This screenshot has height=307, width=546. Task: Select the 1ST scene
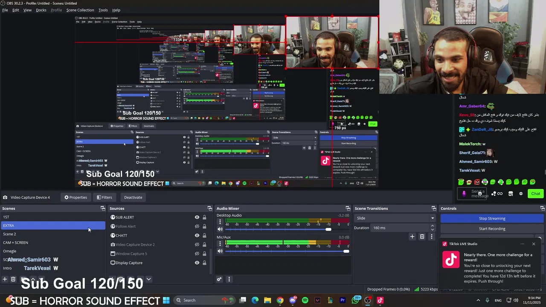(52, 217)
